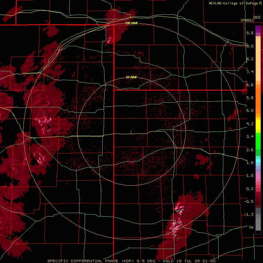This screenshot has height=263, width=263.
Task: Click the 50 NMI range ring label
Action: [x=131, y=77]
